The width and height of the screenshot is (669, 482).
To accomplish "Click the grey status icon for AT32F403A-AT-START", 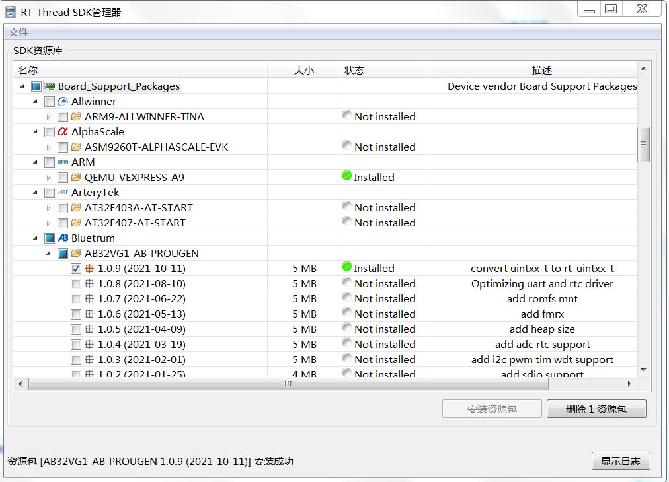I will point(347,206).
